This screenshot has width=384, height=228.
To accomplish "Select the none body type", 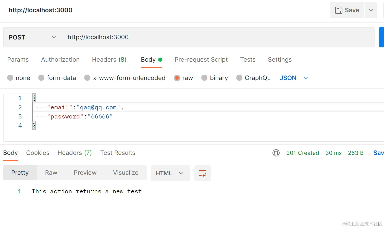I will [10, 78].
